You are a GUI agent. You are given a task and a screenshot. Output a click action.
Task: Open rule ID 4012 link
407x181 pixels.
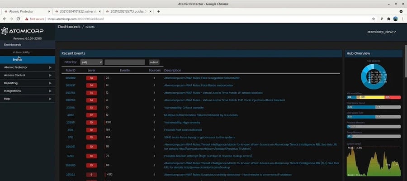[x=71, y=115]
